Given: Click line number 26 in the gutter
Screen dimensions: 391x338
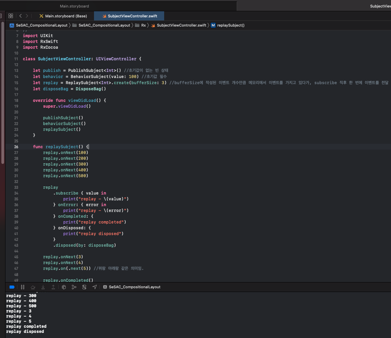Looking at the screenshot, I should 16,147.
